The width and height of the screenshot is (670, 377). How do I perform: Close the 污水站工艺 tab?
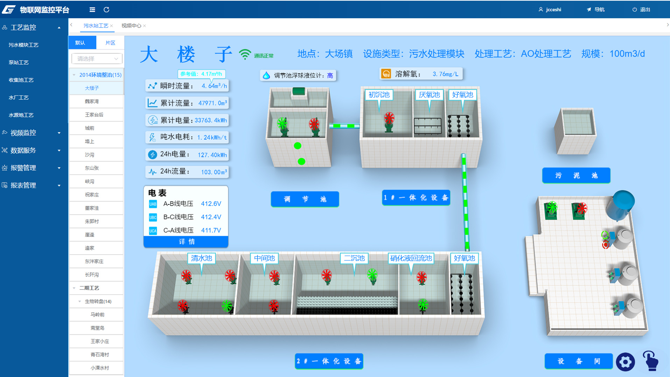112,26
